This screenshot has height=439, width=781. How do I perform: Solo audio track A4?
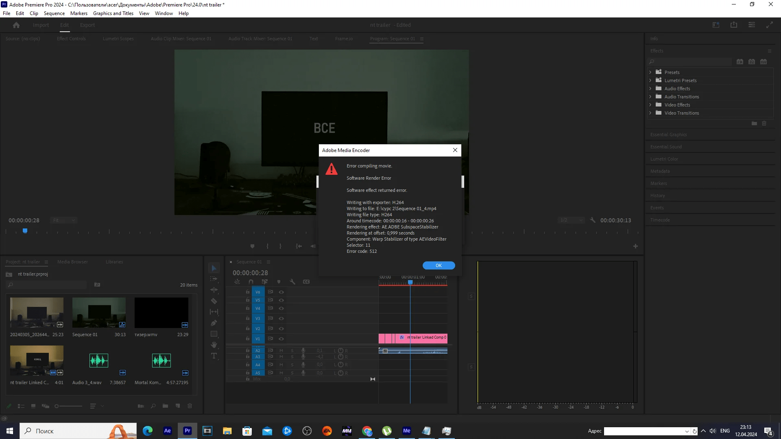tap(292, 365)
